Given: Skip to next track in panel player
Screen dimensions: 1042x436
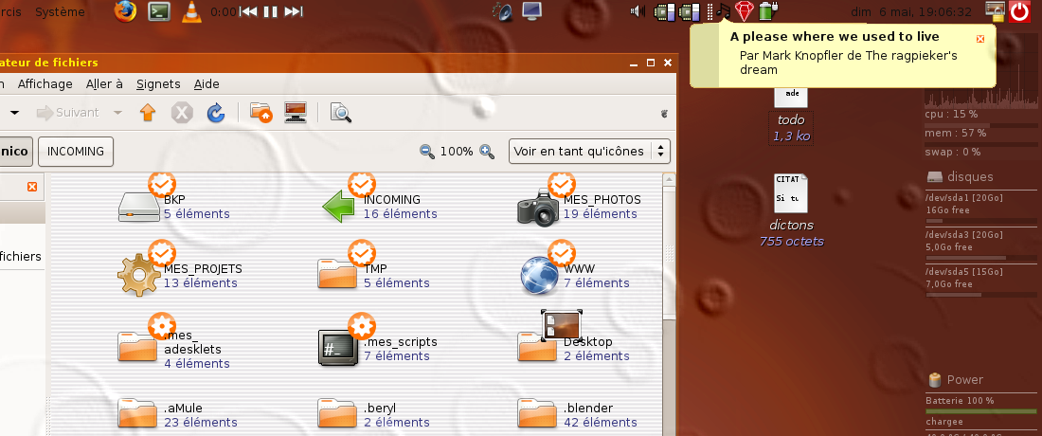Looking at the screenshot, I should click(x=294, y=12).
